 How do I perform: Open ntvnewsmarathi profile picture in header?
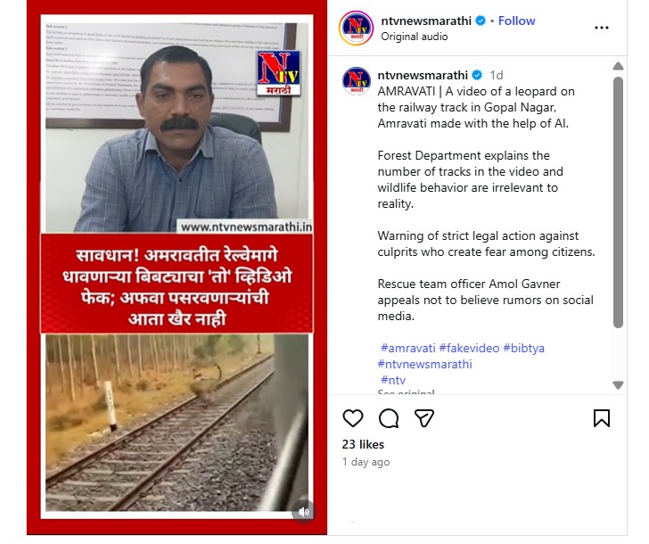pos(356,28)
